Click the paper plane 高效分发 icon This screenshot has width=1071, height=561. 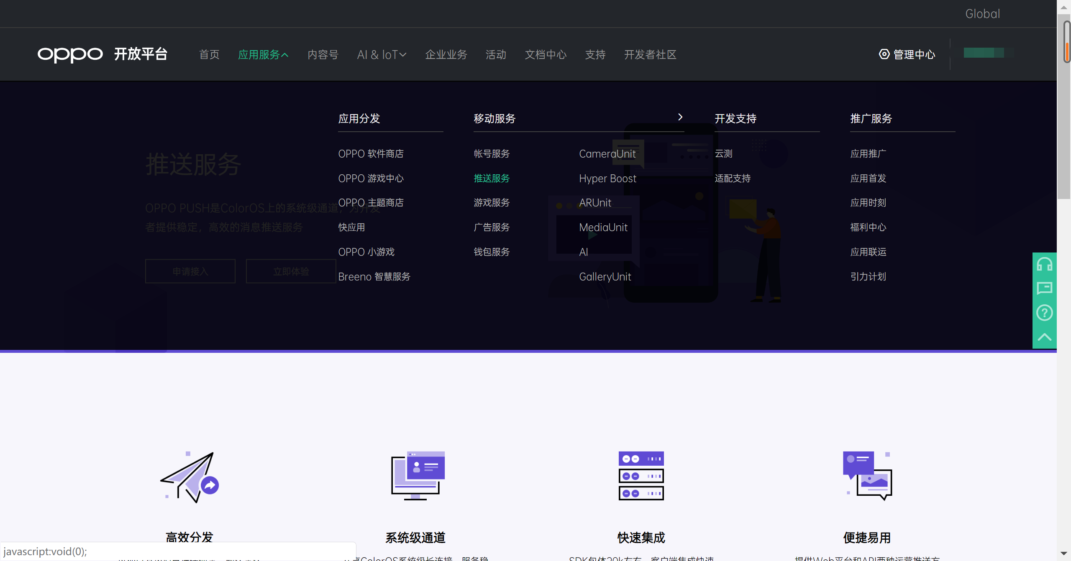point(190,477)
